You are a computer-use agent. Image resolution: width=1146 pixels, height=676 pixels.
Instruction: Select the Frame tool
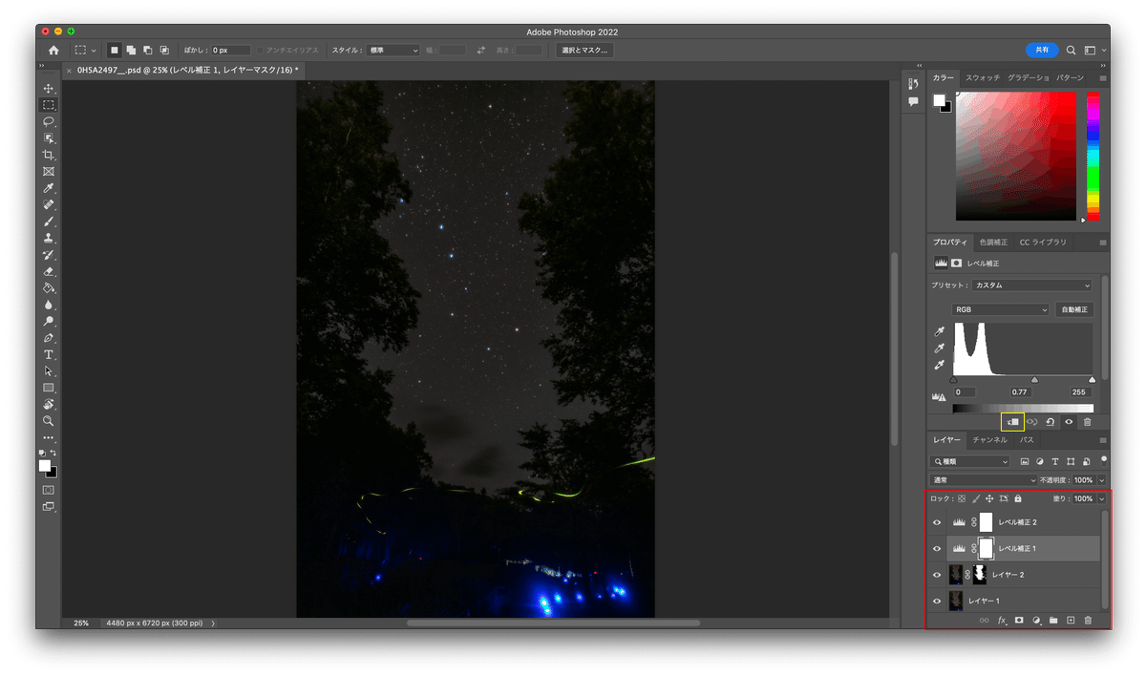click(x=49, y=172)
